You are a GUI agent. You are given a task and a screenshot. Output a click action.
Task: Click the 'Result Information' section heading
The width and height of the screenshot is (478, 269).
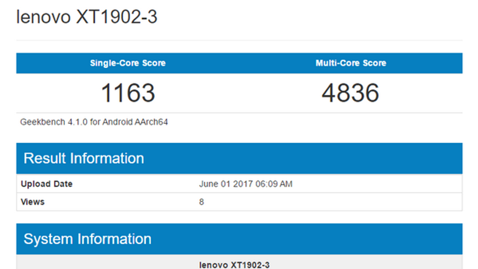84,158
